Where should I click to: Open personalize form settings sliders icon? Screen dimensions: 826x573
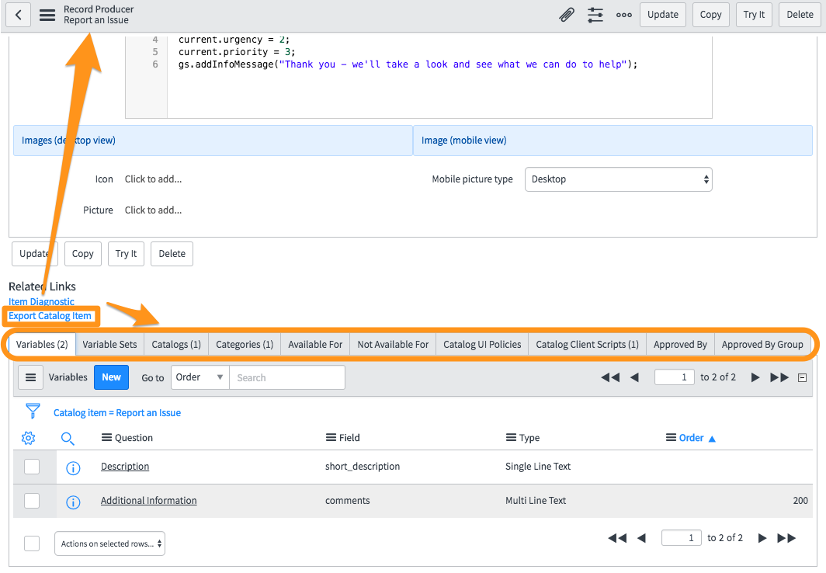point(595,15)
